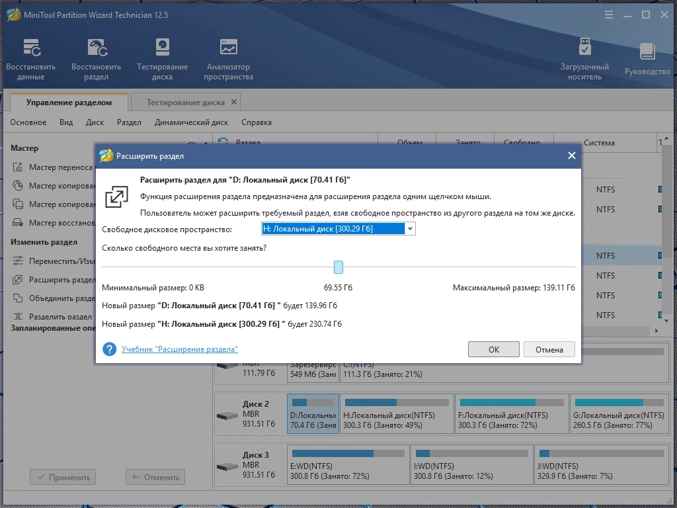Open Диск menu

coord(95,122)
